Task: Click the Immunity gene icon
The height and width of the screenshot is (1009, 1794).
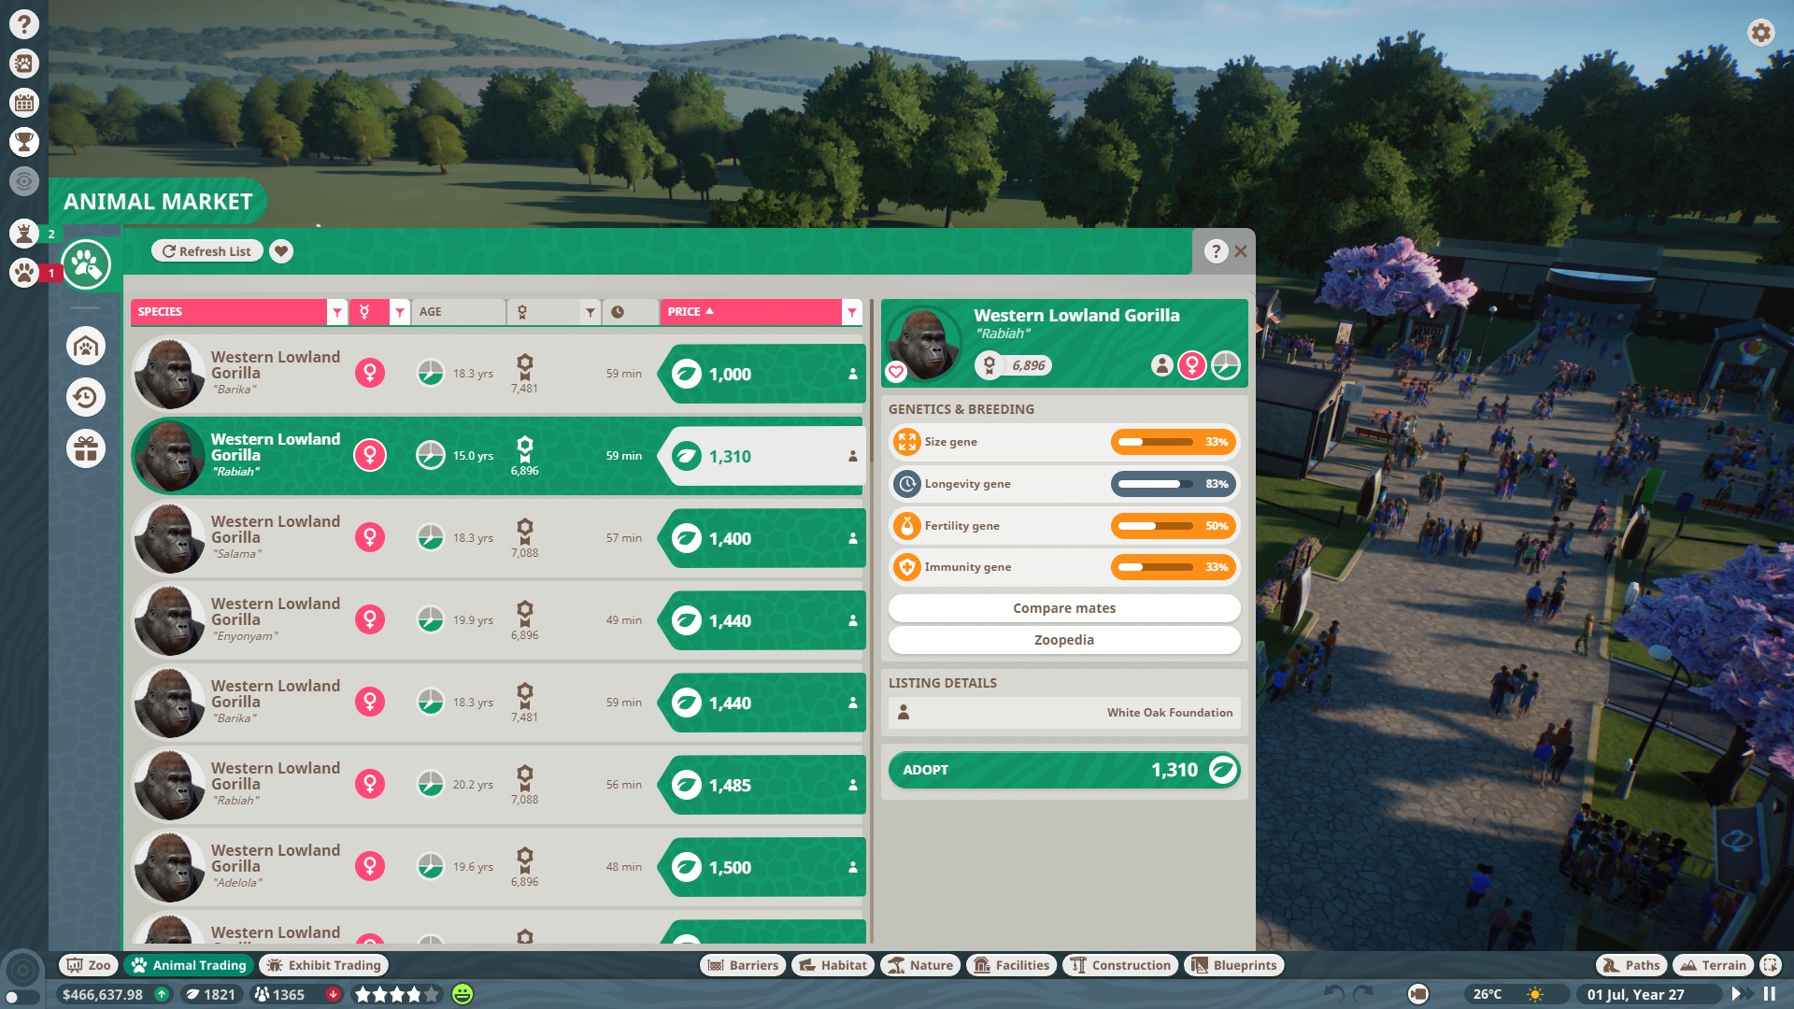Action: coord(906,567)
